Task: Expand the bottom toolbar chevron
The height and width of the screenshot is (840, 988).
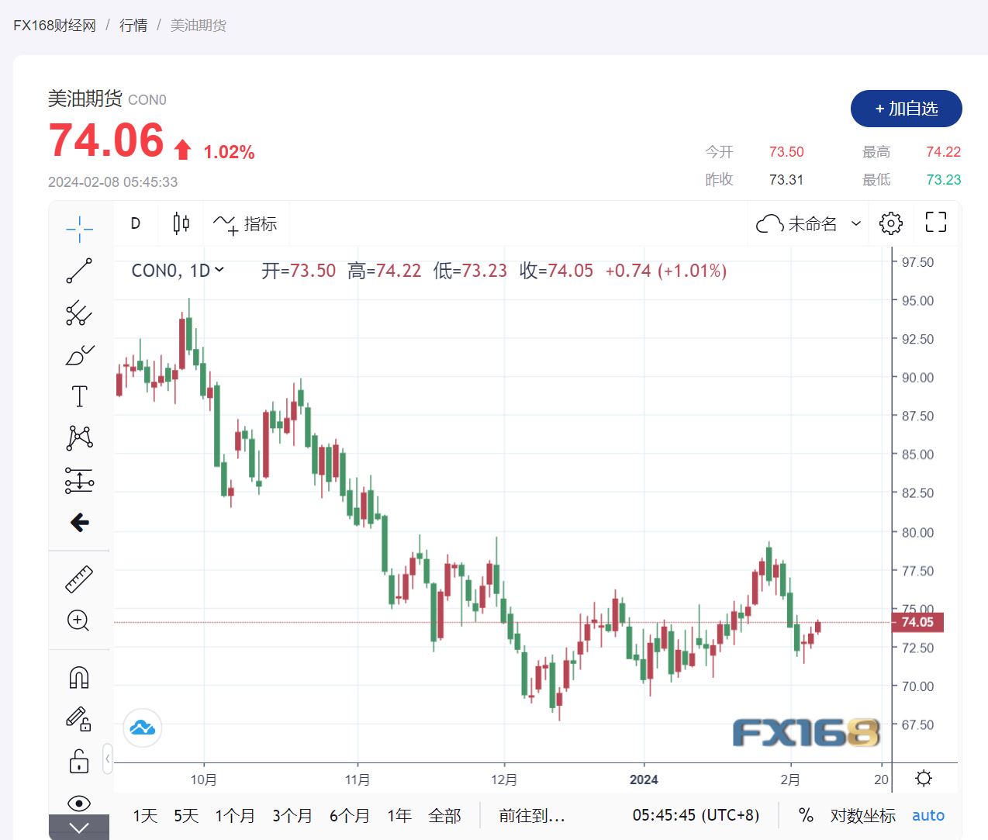Action: click(79, 828)
